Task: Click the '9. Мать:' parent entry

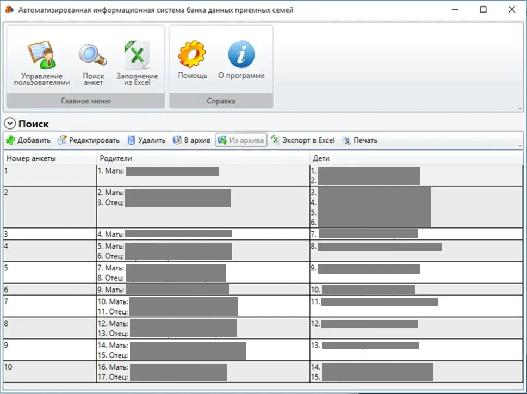Action: coord(111,290)
